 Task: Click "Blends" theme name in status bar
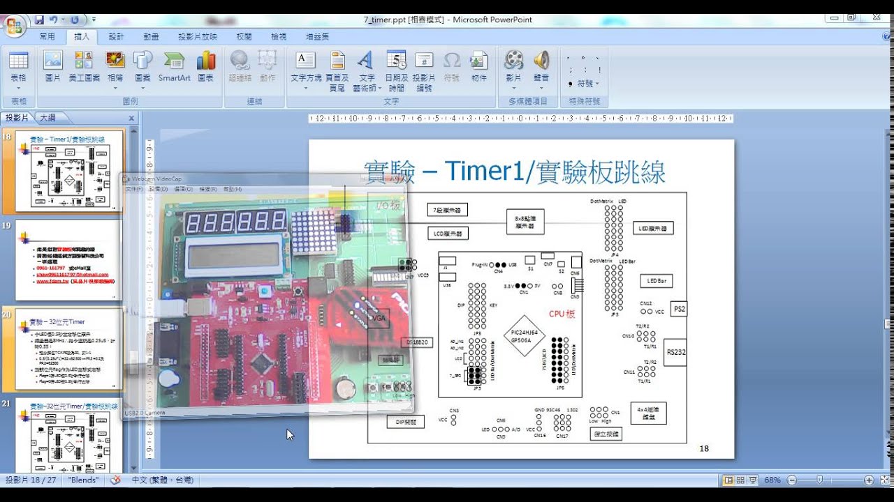(83, 480)
